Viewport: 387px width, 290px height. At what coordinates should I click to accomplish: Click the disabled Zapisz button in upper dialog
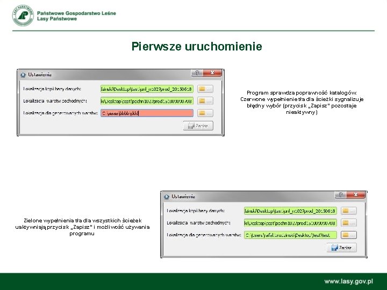[198, 126]
